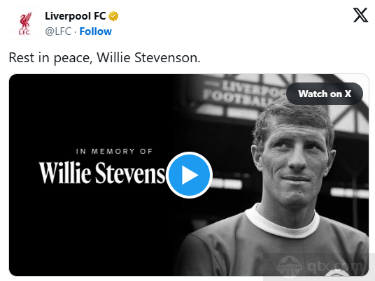Click the white collar of the player's jersey
The height and width of the screenshot is (281, 375).
point(282,222)
